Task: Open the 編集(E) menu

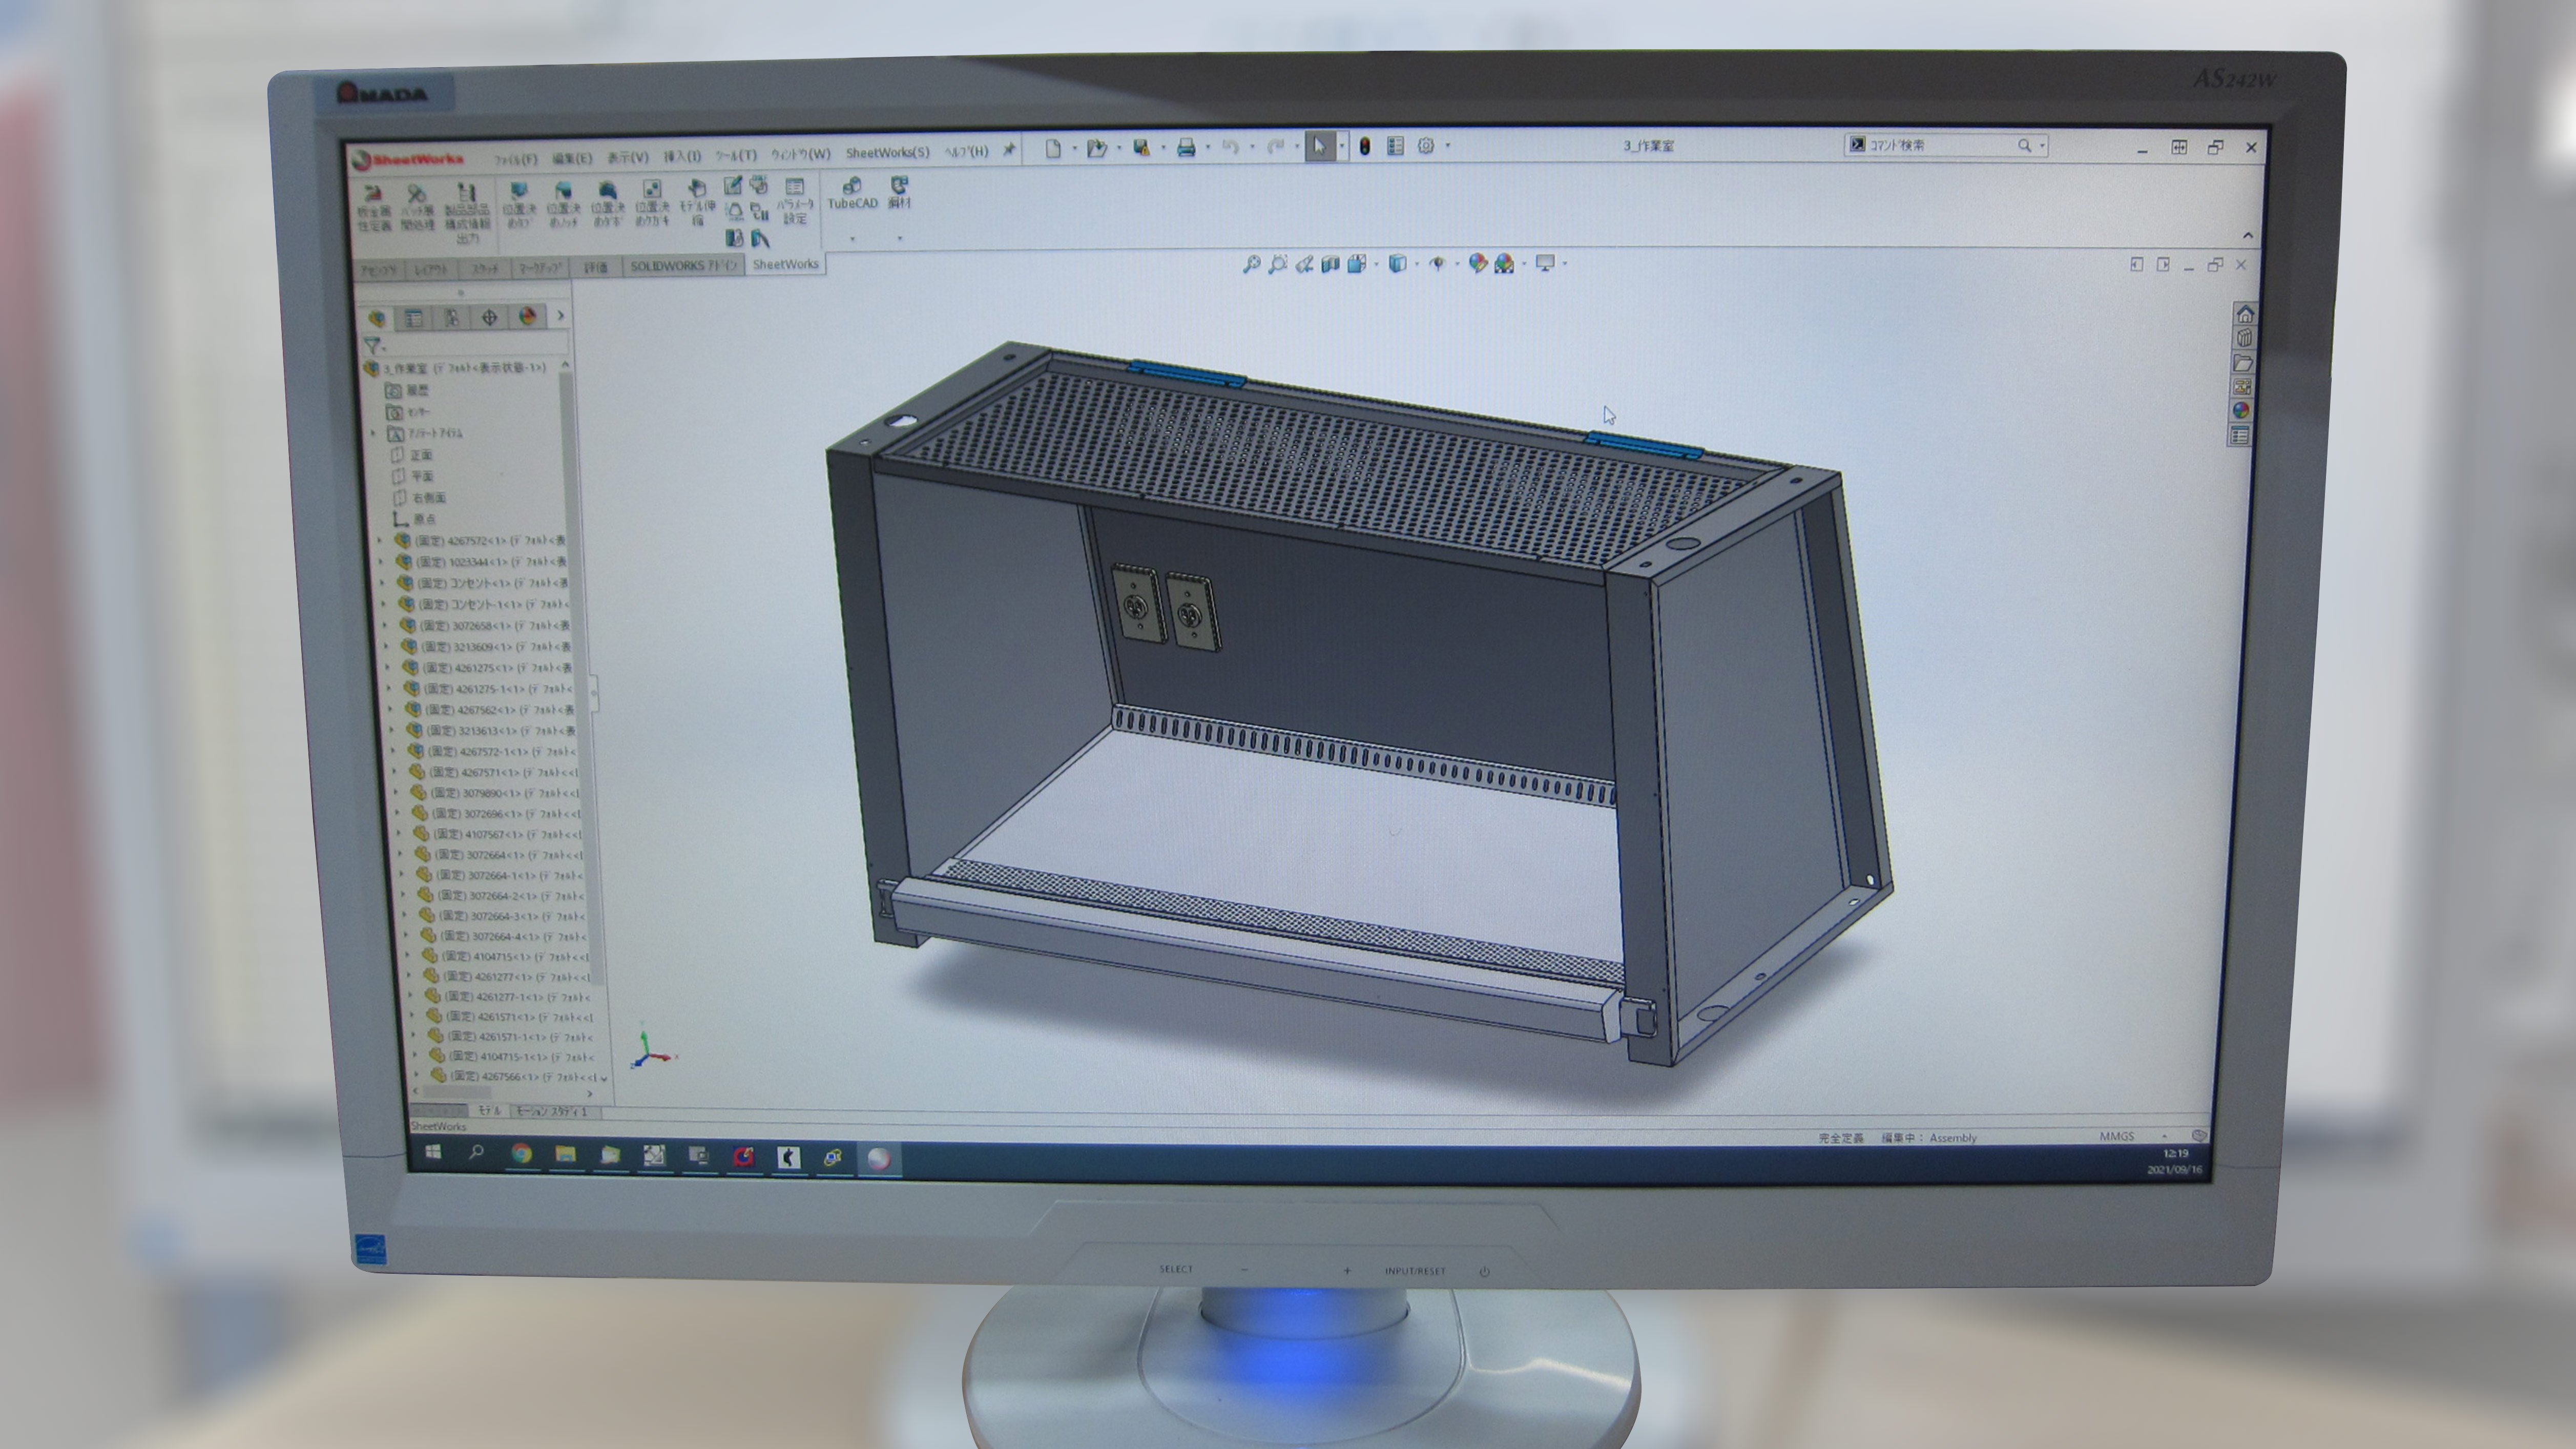Action: (x=572, y=158)
